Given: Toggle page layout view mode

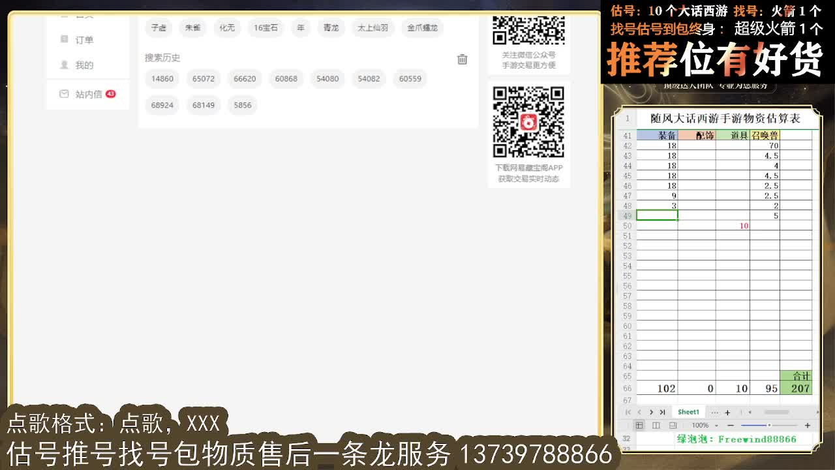Looking at the screenshot, I should pos(656,424).
